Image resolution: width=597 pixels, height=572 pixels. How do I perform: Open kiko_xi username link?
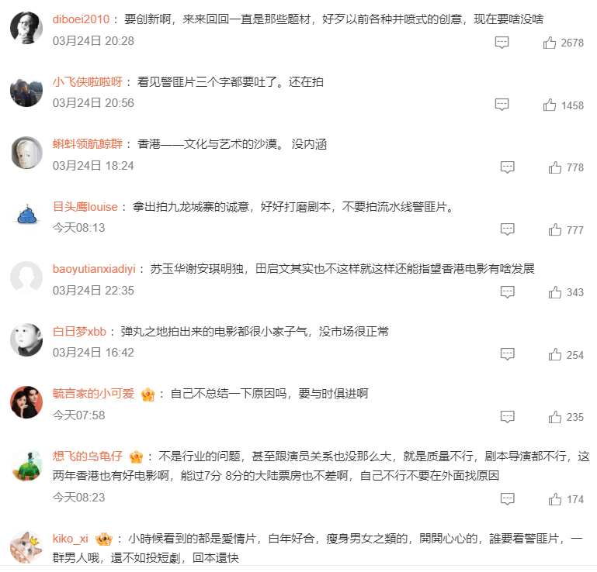(x=71, y=539)
